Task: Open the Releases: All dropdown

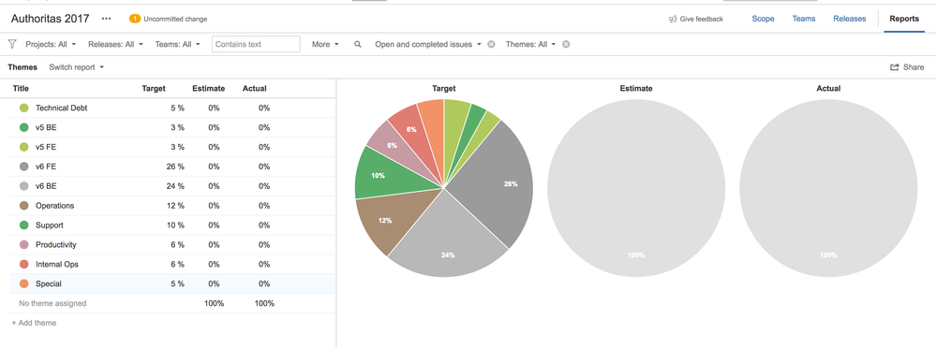Action: tap(115, 44)
